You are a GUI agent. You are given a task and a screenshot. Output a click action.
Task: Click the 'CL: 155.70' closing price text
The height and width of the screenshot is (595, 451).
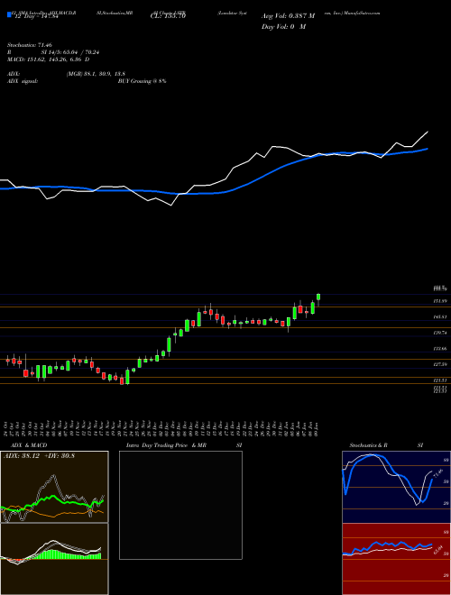coord(168,16)
